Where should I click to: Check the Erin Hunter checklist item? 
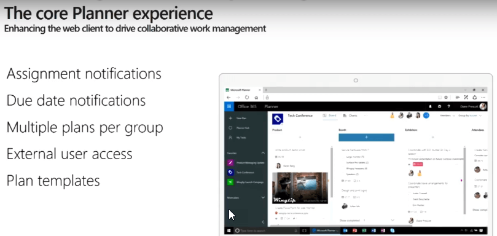point(410,205)
